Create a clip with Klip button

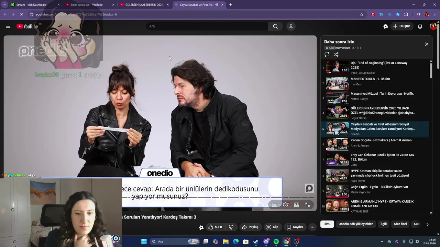[272, 227]
